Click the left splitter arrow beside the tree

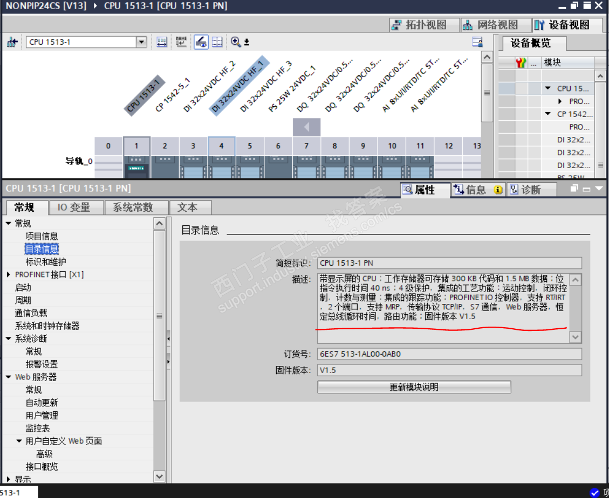pyautogui.click(x=168, y=339)
